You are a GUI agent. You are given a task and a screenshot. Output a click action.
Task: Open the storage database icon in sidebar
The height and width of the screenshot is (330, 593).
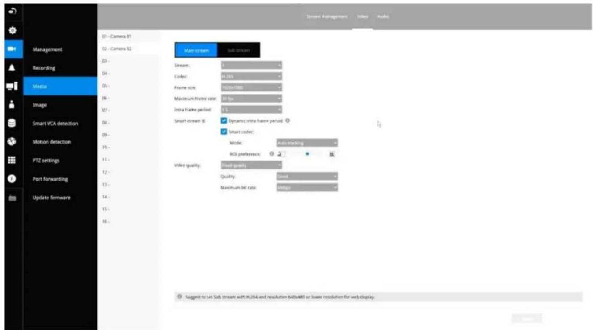pyautogui.click(x=13, y=123)
